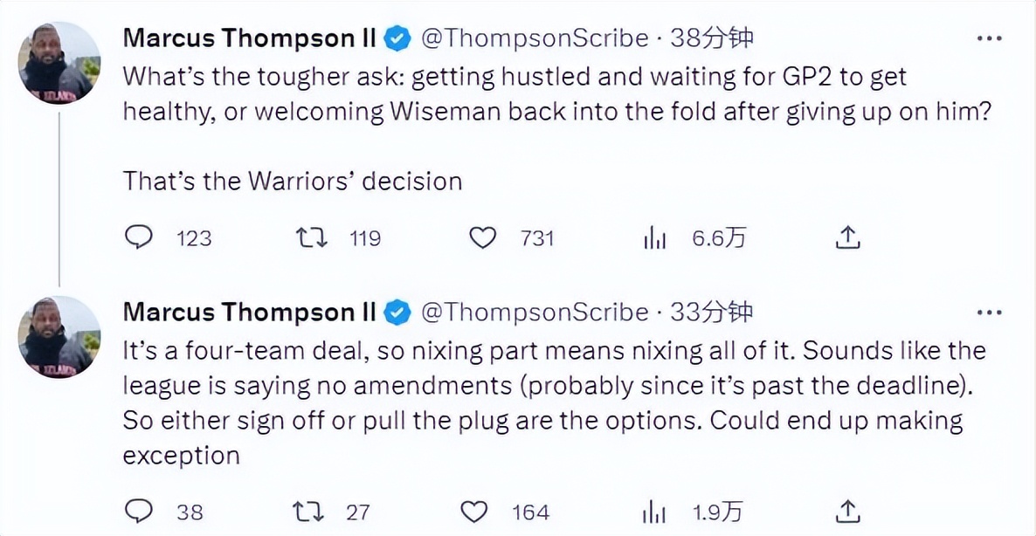
Task: View analytics for the 6.6万 views tweet
Action: [655, 237]
